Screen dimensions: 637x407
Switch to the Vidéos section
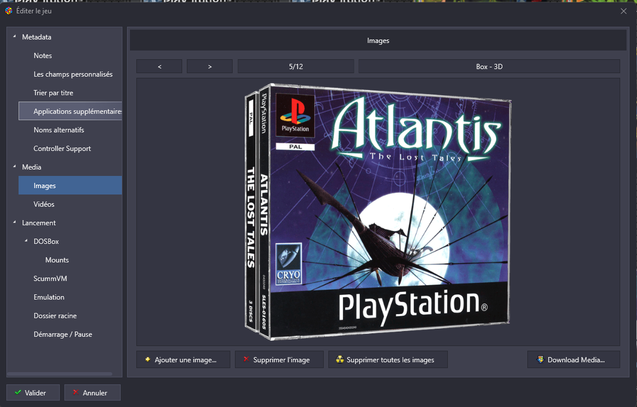(x=44, y=204)
